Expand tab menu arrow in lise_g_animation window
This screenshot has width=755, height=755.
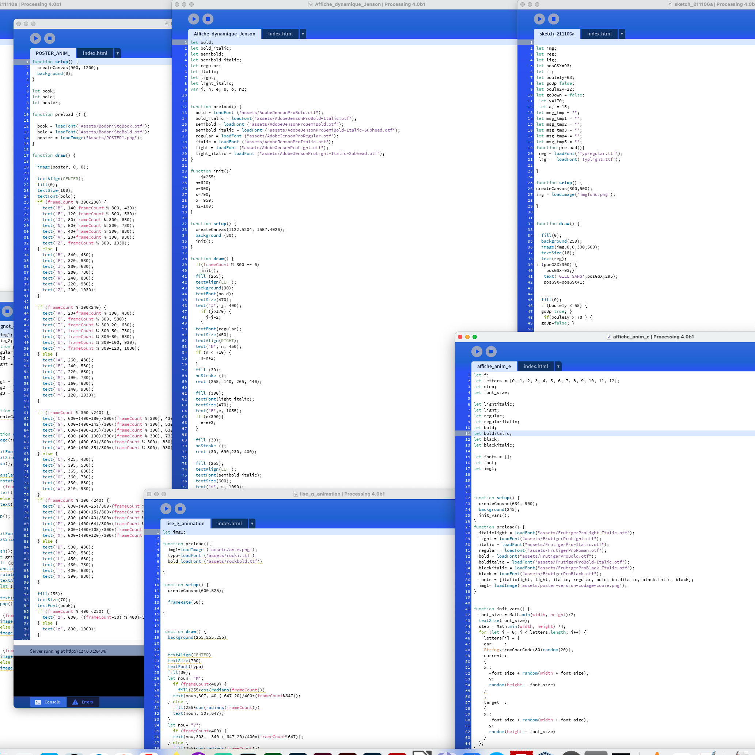pos(252,523)
